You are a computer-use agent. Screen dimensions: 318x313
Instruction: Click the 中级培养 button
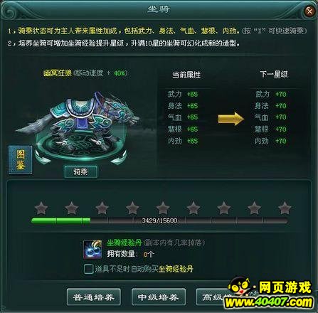159,297
